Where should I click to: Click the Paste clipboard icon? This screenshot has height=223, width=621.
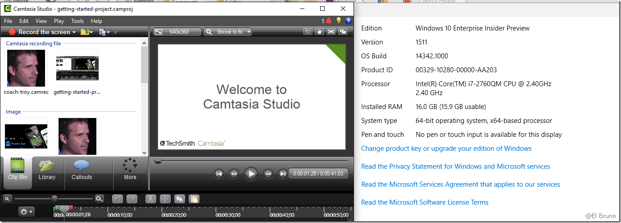(194, 199)
